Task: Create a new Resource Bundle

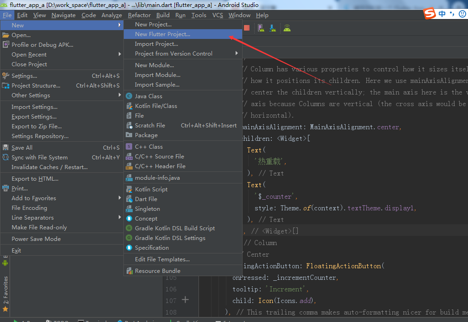Action: (183, 271)
